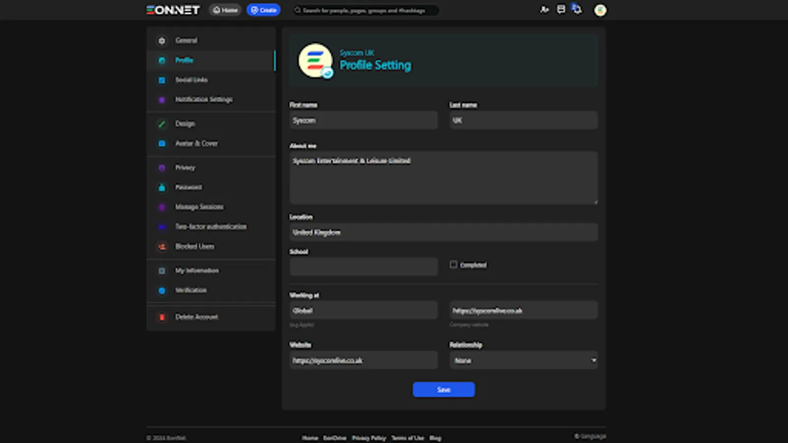Open the Privacy Policy footer link
Viewport: 788px width, 443px height.
coord(369,438)
